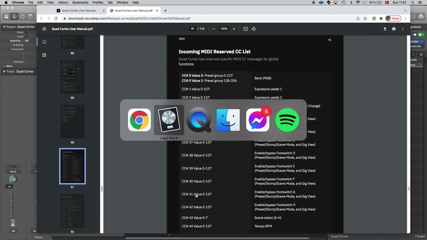Rotate the PDF counterclockwise
The height and width of the screenshot is (240, 427).
(254, 29)
